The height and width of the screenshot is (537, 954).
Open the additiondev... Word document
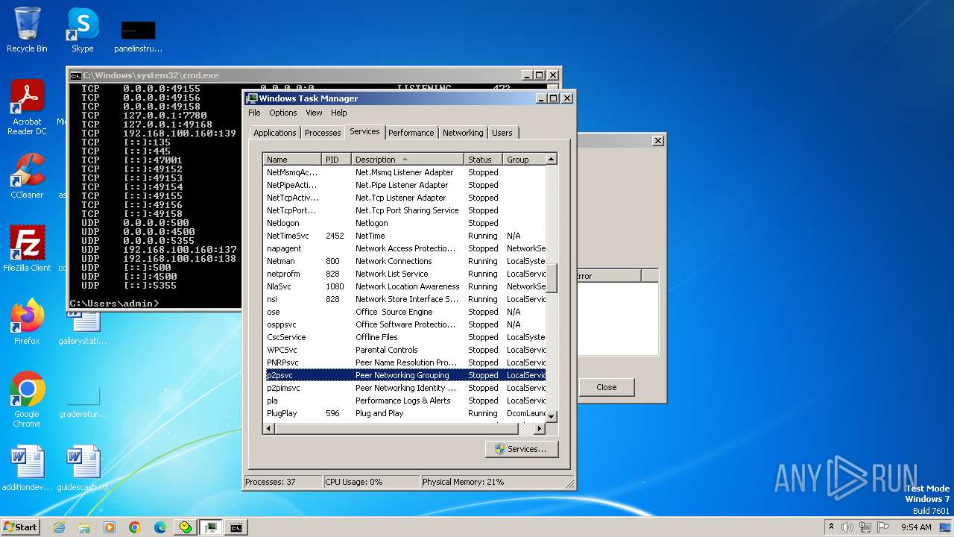click(x=27, y=468)
